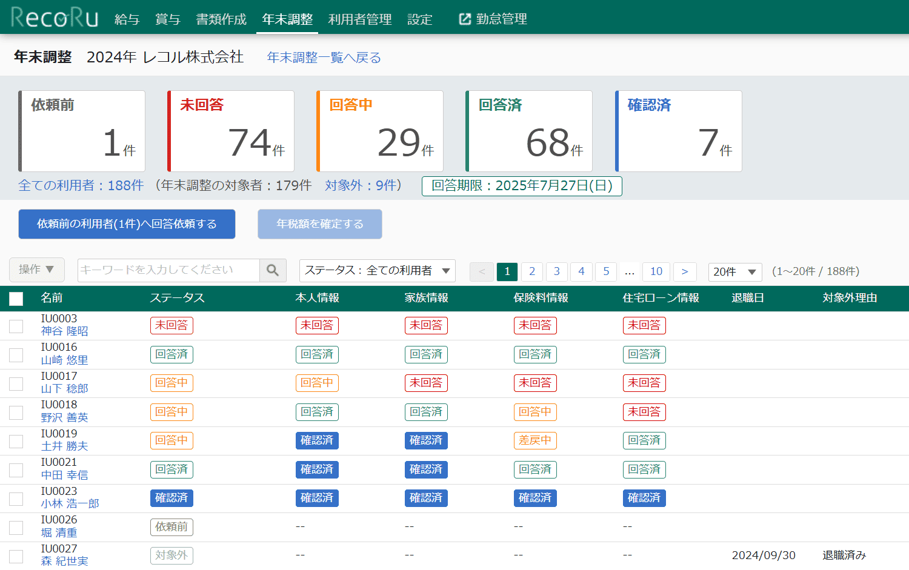Click 年税額を確定する button
Image resolution: width=909 pixels, height=570 pixels.
tap(320, 224)
